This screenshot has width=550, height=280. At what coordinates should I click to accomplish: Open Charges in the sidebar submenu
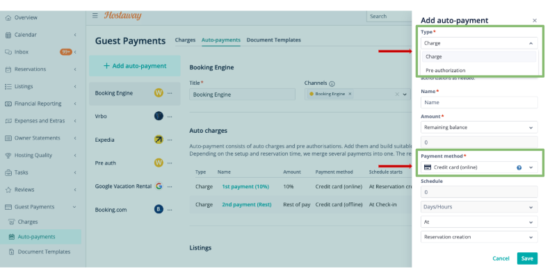pyautogui.click(x=28, y=222)
